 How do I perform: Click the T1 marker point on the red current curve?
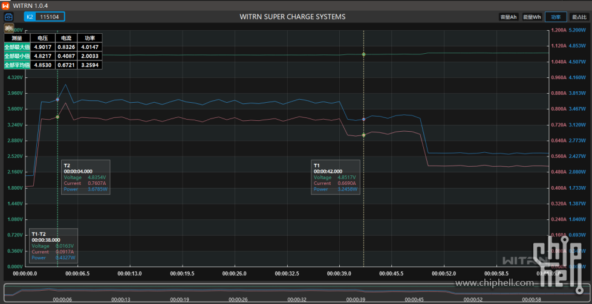363,135
